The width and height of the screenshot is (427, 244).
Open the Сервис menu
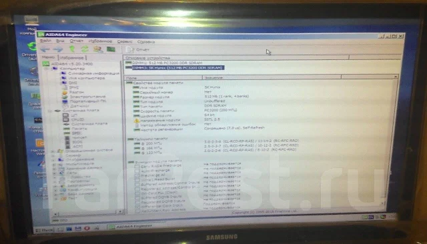tap(125, 41)
